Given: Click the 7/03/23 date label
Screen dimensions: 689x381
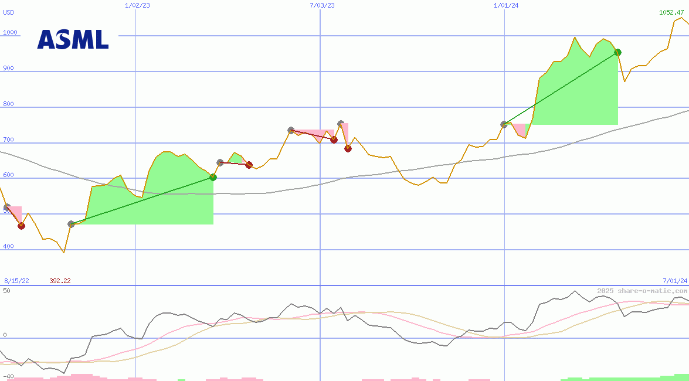Looking at the screenshot, I should click(322, 5).
